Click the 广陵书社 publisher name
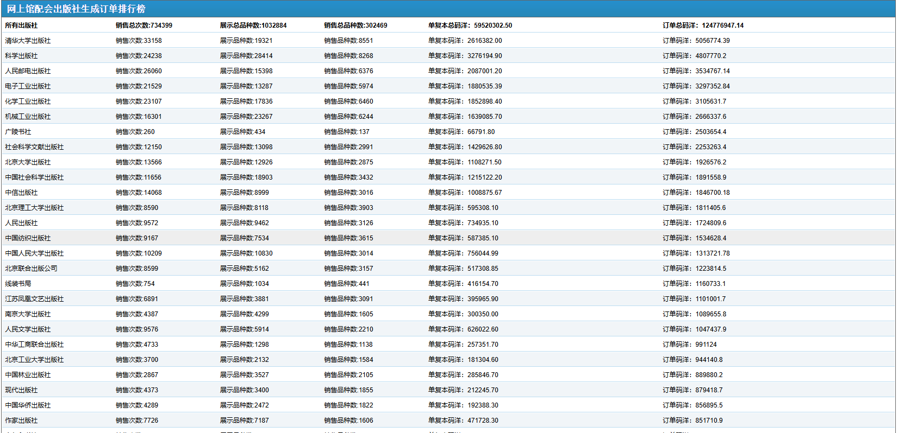The width and height of the screenshot is (898, 433). 18,132
